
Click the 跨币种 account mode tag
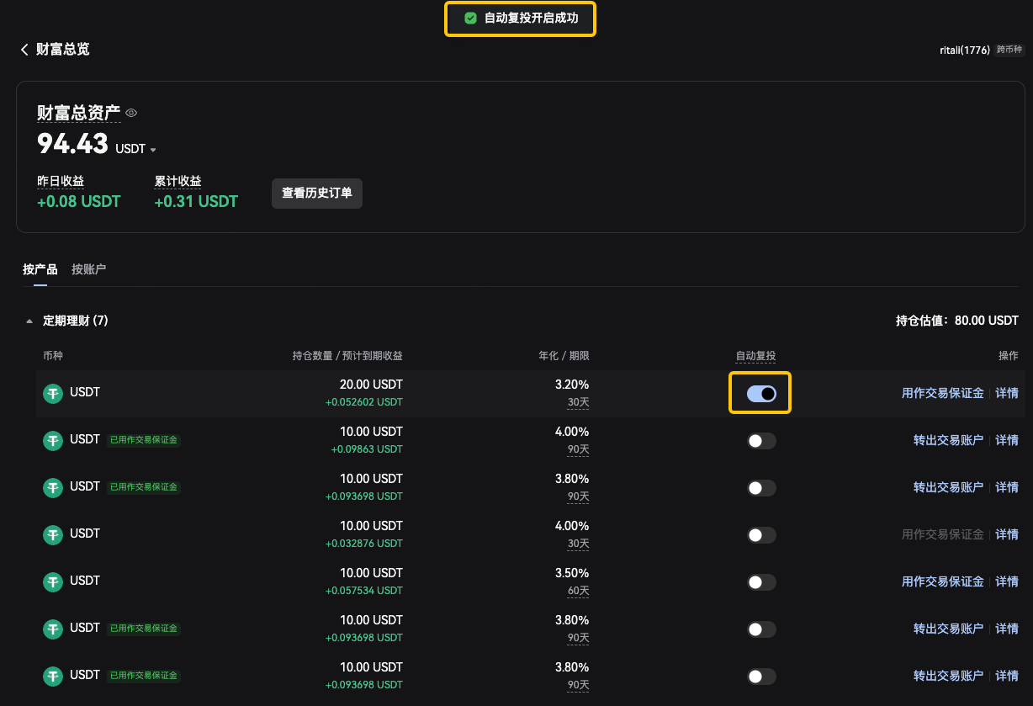(1009, 50)
